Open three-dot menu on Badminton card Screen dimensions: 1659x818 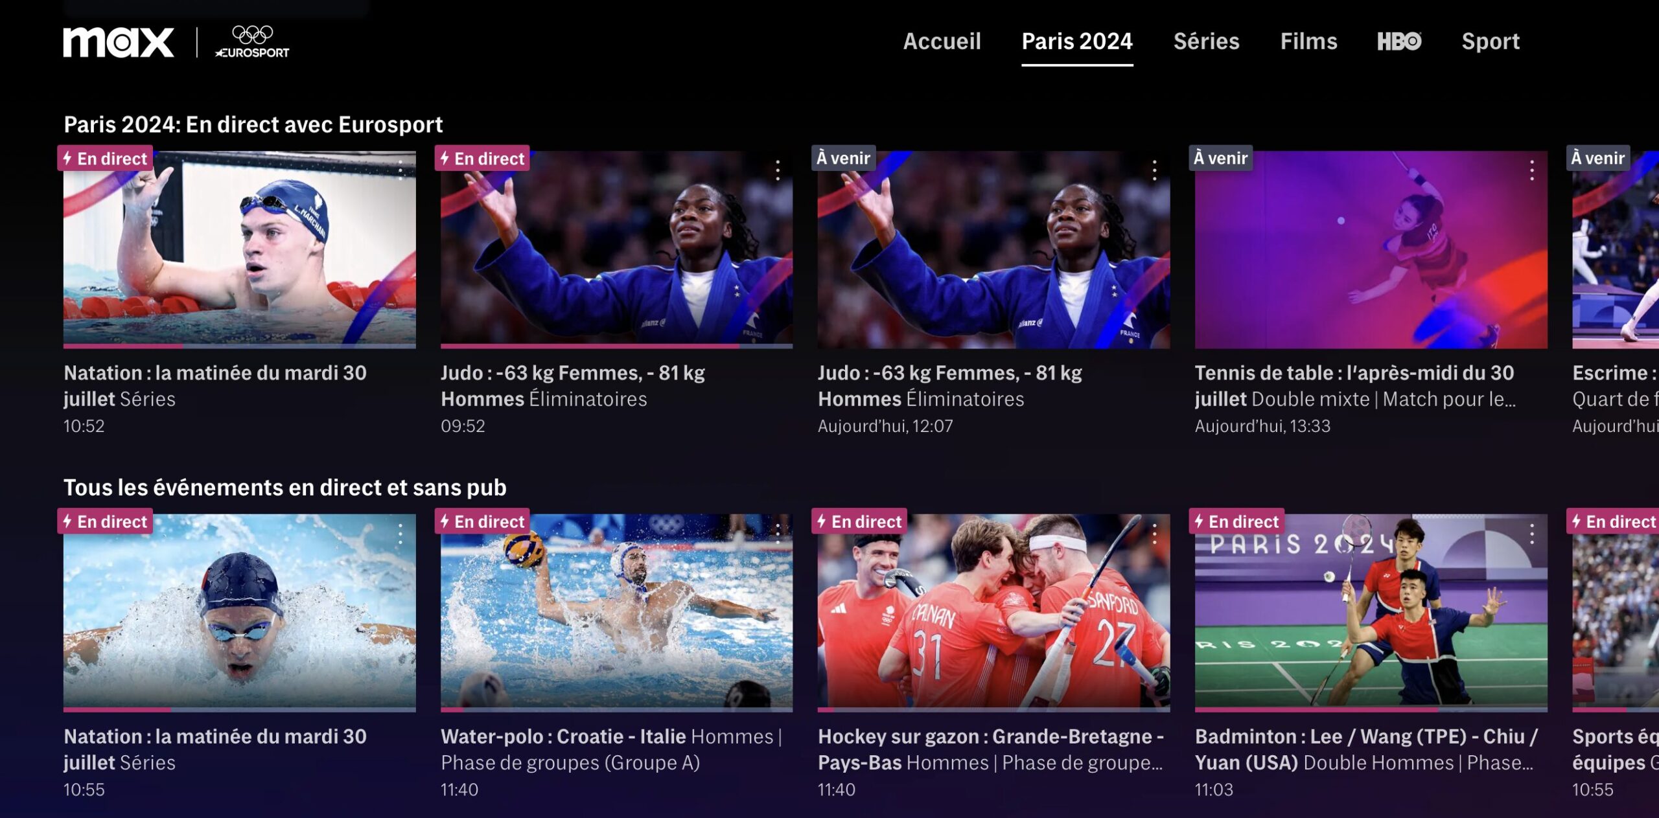coord(1532,534)
